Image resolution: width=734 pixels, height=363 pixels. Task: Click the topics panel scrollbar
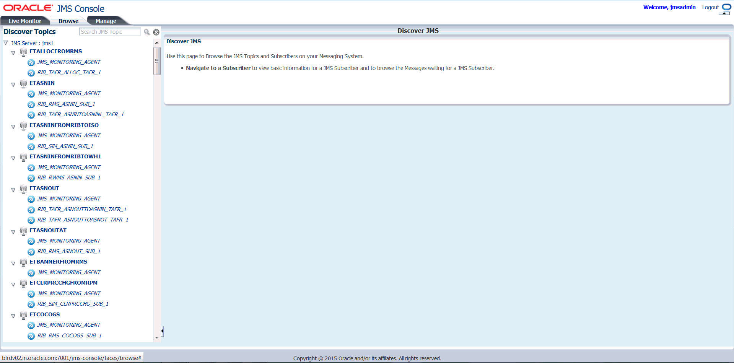coord(157,61)
